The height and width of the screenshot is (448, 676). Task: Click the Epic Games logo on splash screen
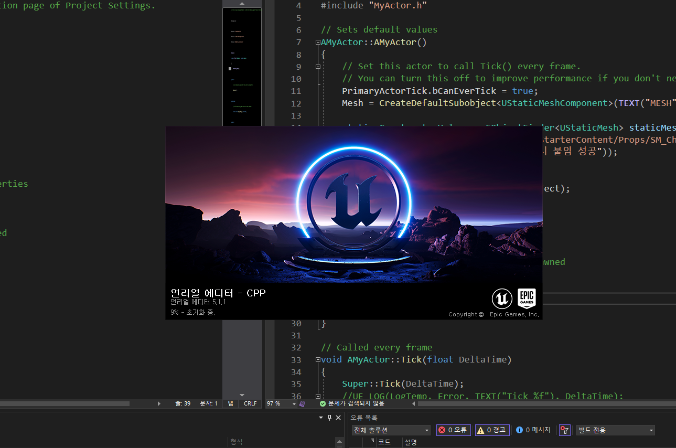pyautogui.click(x=527, y=298)
